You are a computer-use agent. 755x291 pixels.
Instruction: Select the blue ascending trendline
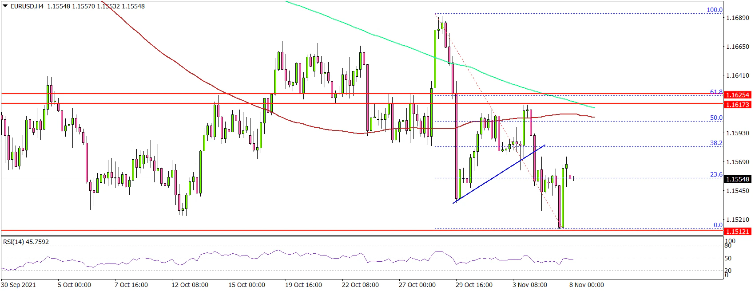(499, 174)
